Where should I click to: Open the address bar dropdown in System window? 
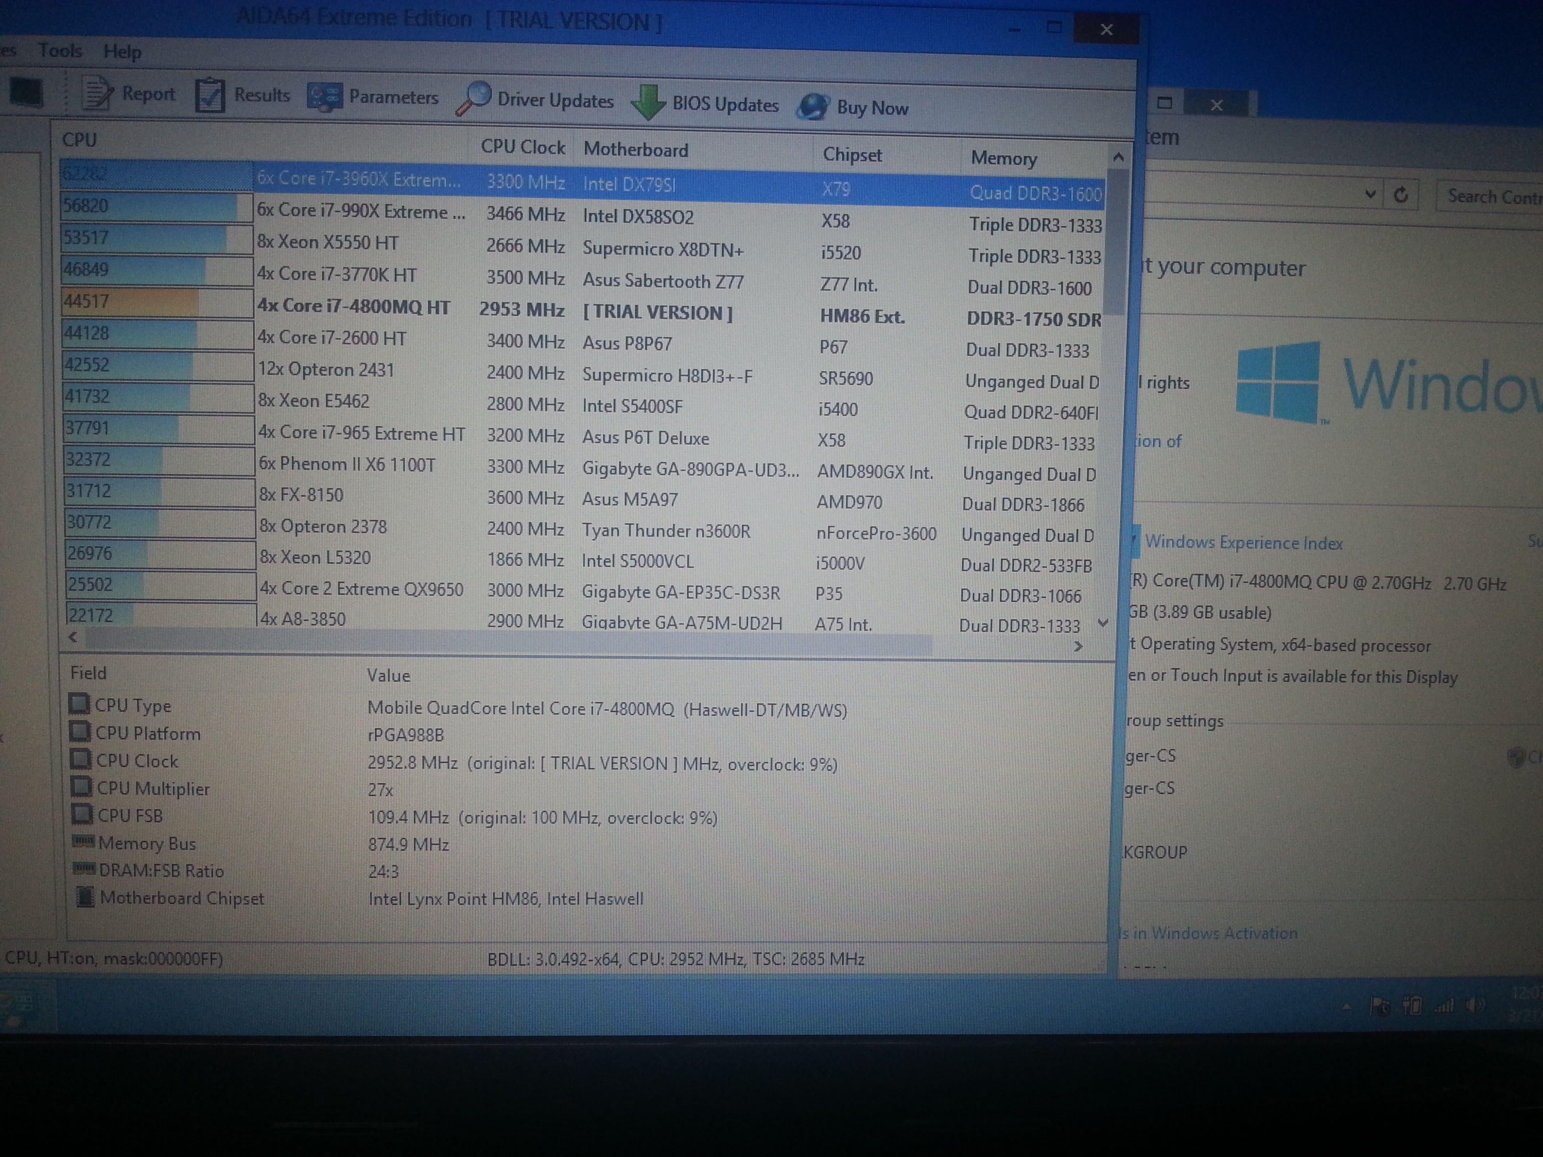click(1370, 194)
